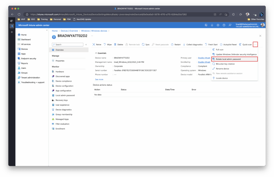Click the Wipe device action
274x177 pixels.
(107, 45)
